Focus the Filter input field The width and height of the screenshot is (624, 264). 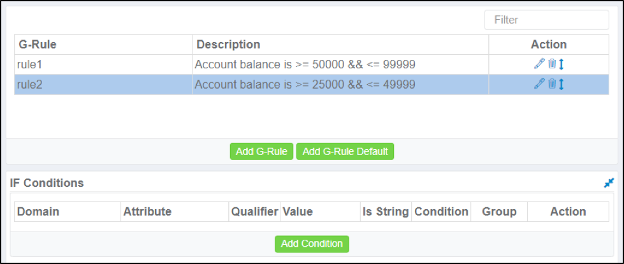tap(546, 20)
